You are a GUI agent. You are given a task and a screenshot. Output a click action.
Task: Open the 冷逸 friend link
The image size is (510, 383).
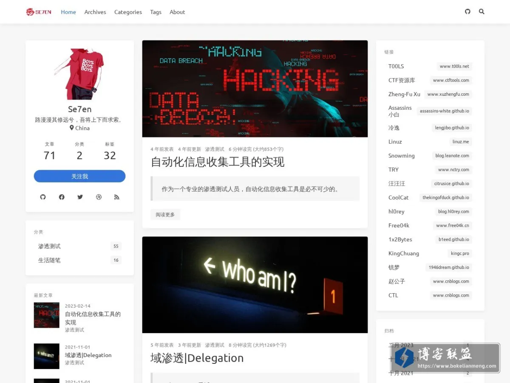coord(430,128)
